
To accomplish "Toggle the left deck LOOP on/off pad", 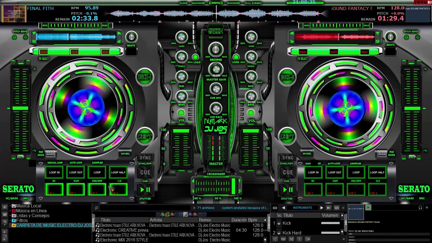I will 97,172.
